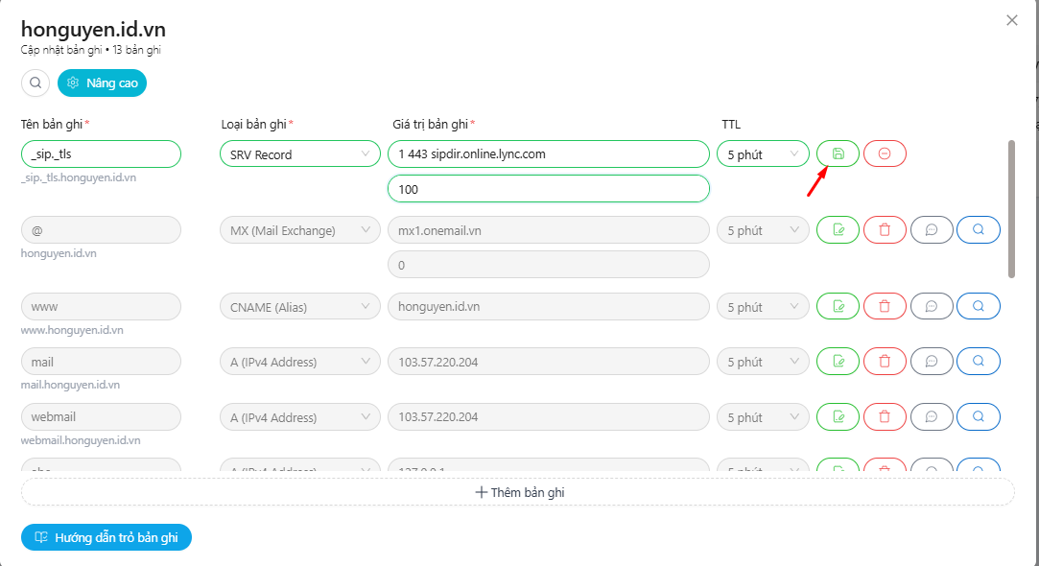Edit the mx1.onemail.vn MX record

(x=838, y=230)
